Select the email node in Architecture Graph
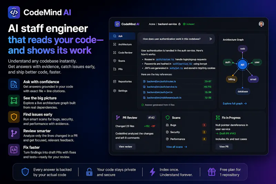Viewport: 276px width, 184px height. click(253, 79)
